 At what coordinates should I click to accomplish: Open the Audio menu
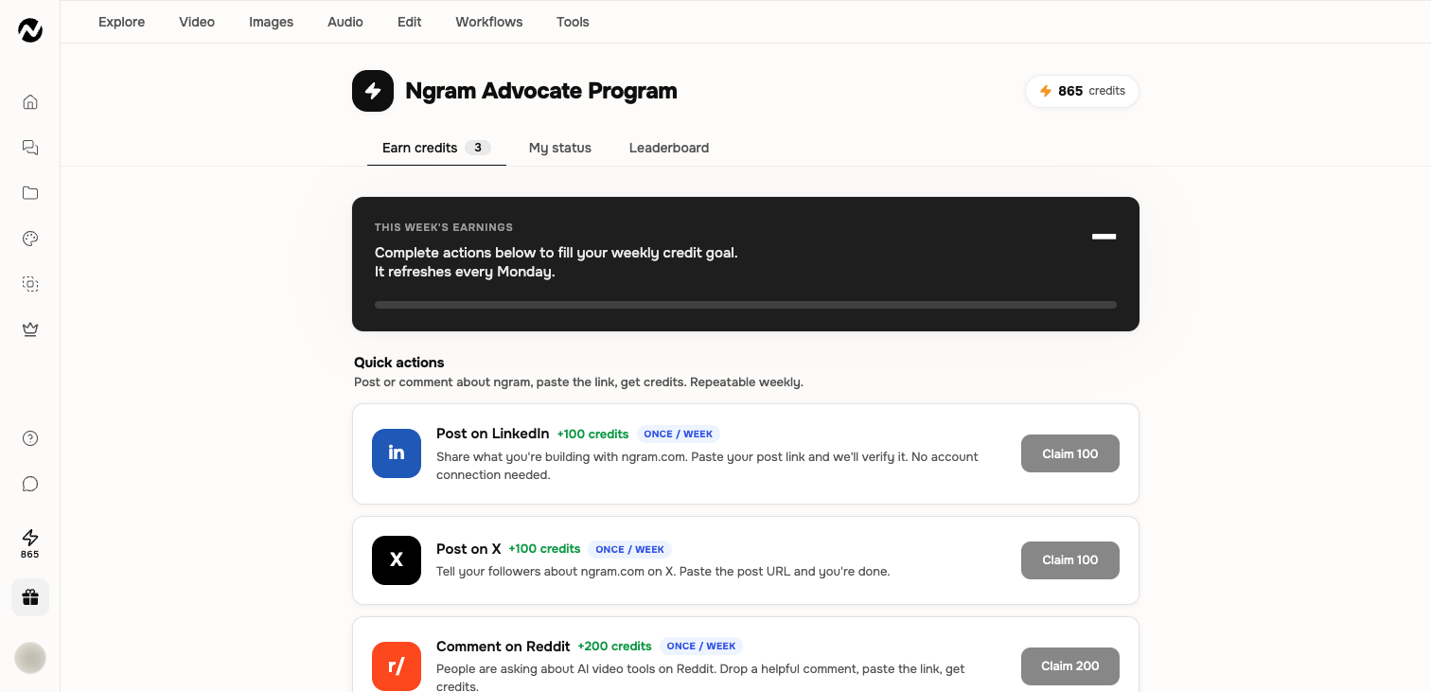pyautogui.click(x=345, y=22)
